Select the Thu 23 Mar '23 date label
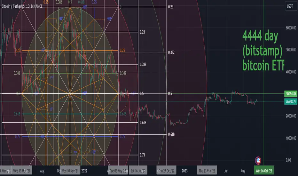This screenshot has height=176, width=298. [x=207, y=171]
